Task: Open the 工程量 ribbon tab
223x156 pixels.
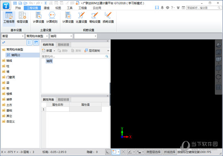Action: [83, 8]
